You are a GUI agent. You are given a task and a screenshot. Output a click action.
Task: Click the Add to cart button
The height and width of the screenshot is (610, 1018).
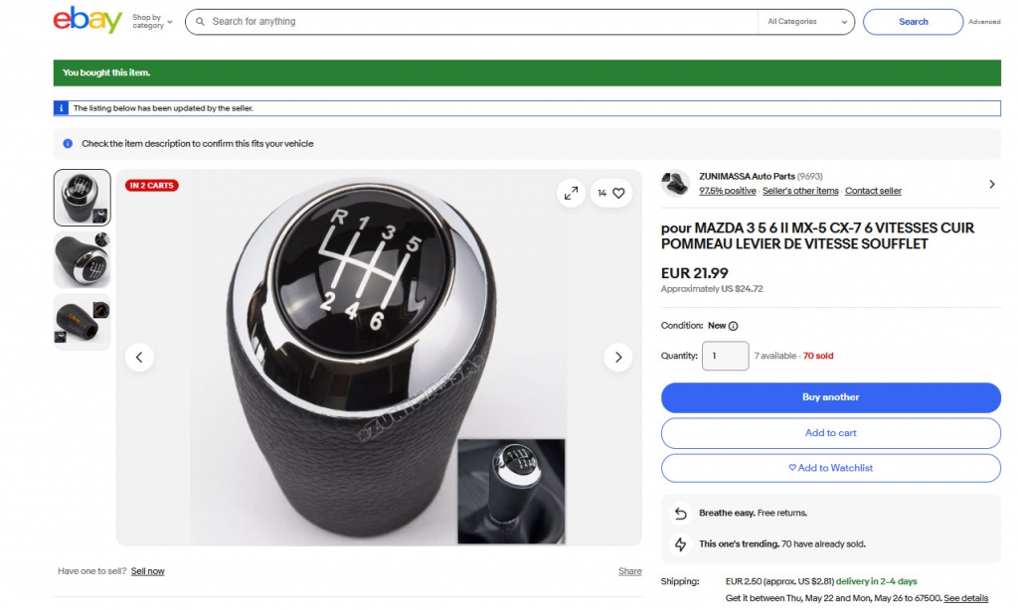point(830,433)
